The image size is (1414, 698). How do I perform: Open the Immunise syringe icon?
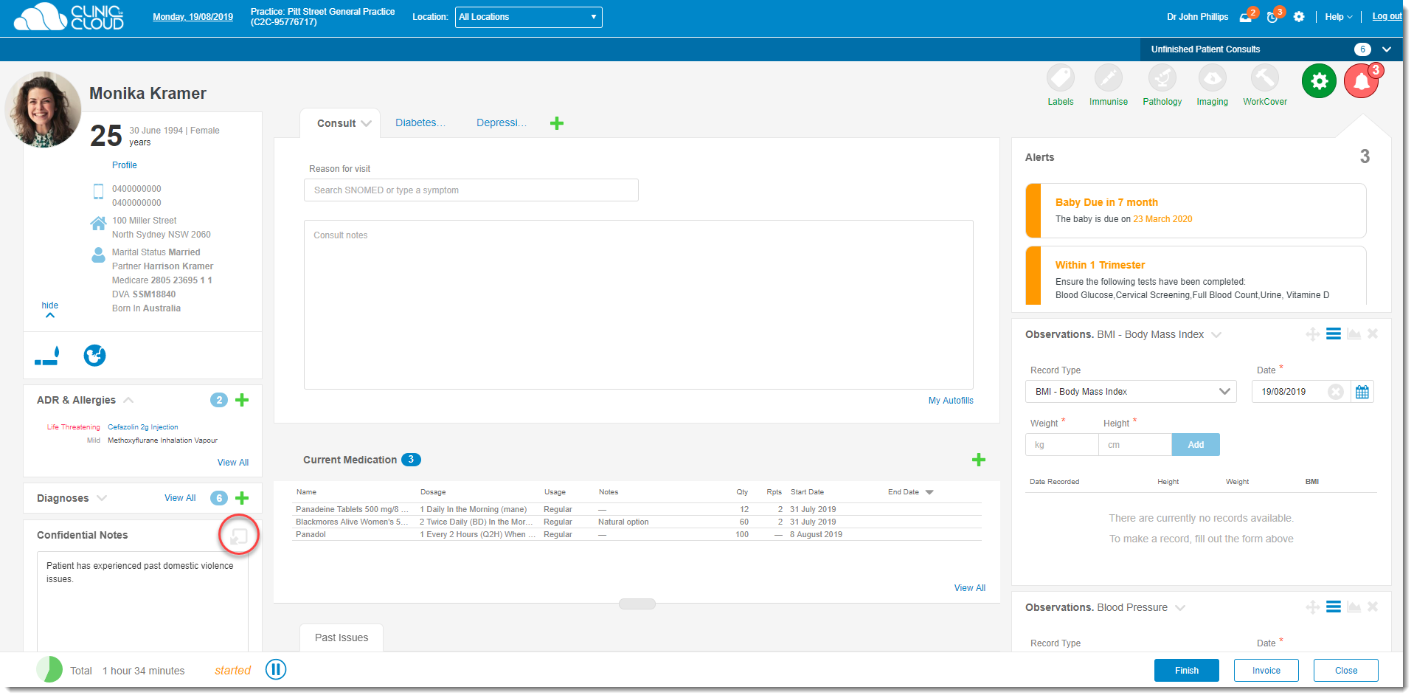pyautogui.click(x=1108, y=78)
